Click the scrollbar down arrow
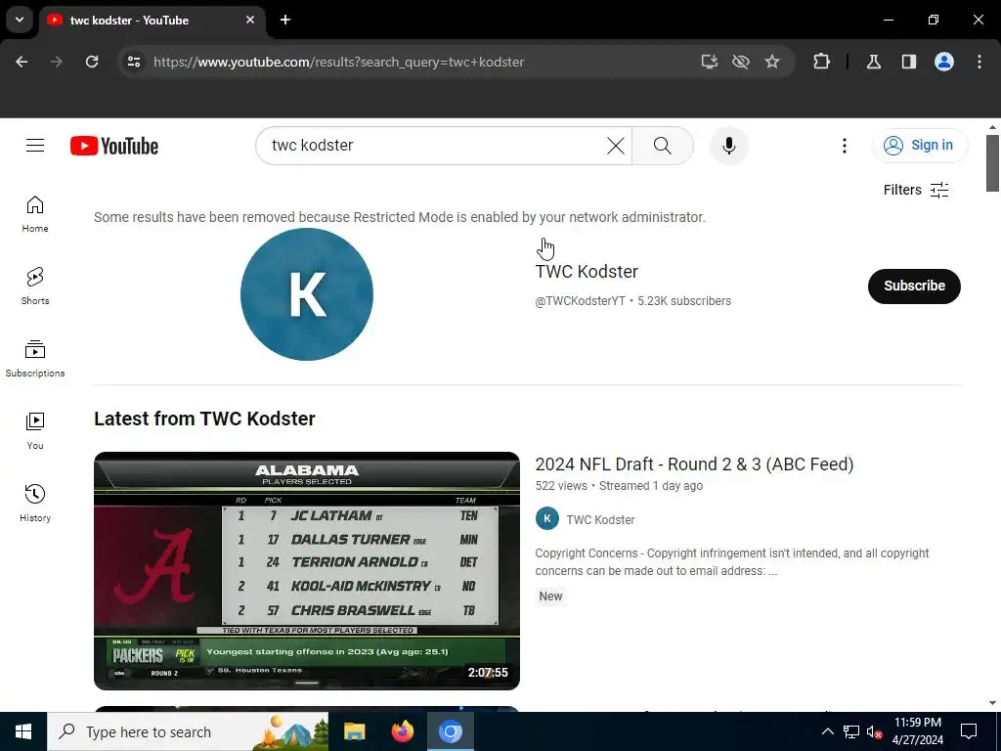The width and height of the screenshot is (1001, 751). coord(992,703)
